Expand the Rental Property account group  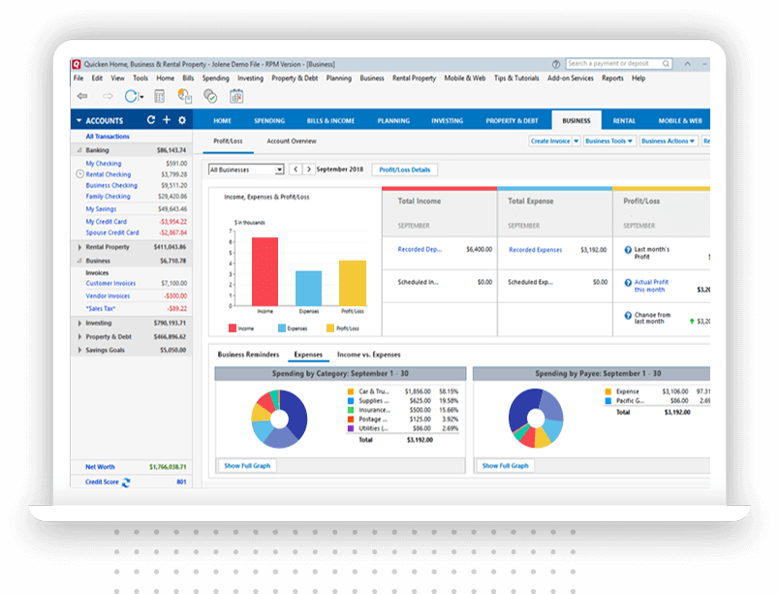79,247
